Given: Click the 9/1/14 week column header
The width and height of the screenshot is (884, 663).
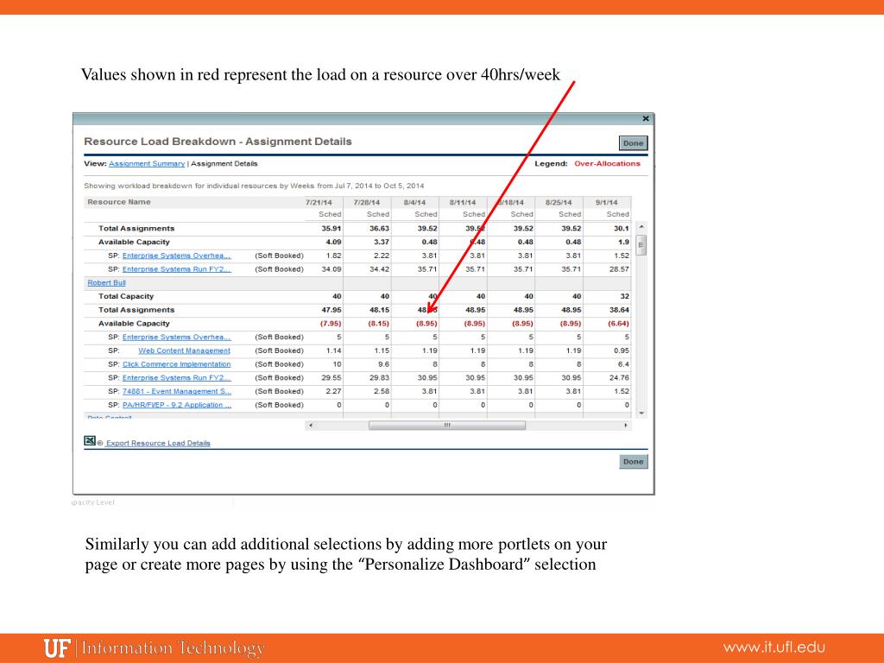Looking at the screenshot, I should 607,202.
